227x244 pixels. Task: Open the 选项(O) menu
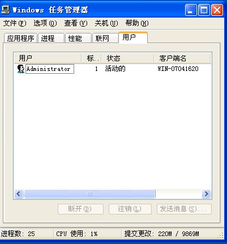45,23
